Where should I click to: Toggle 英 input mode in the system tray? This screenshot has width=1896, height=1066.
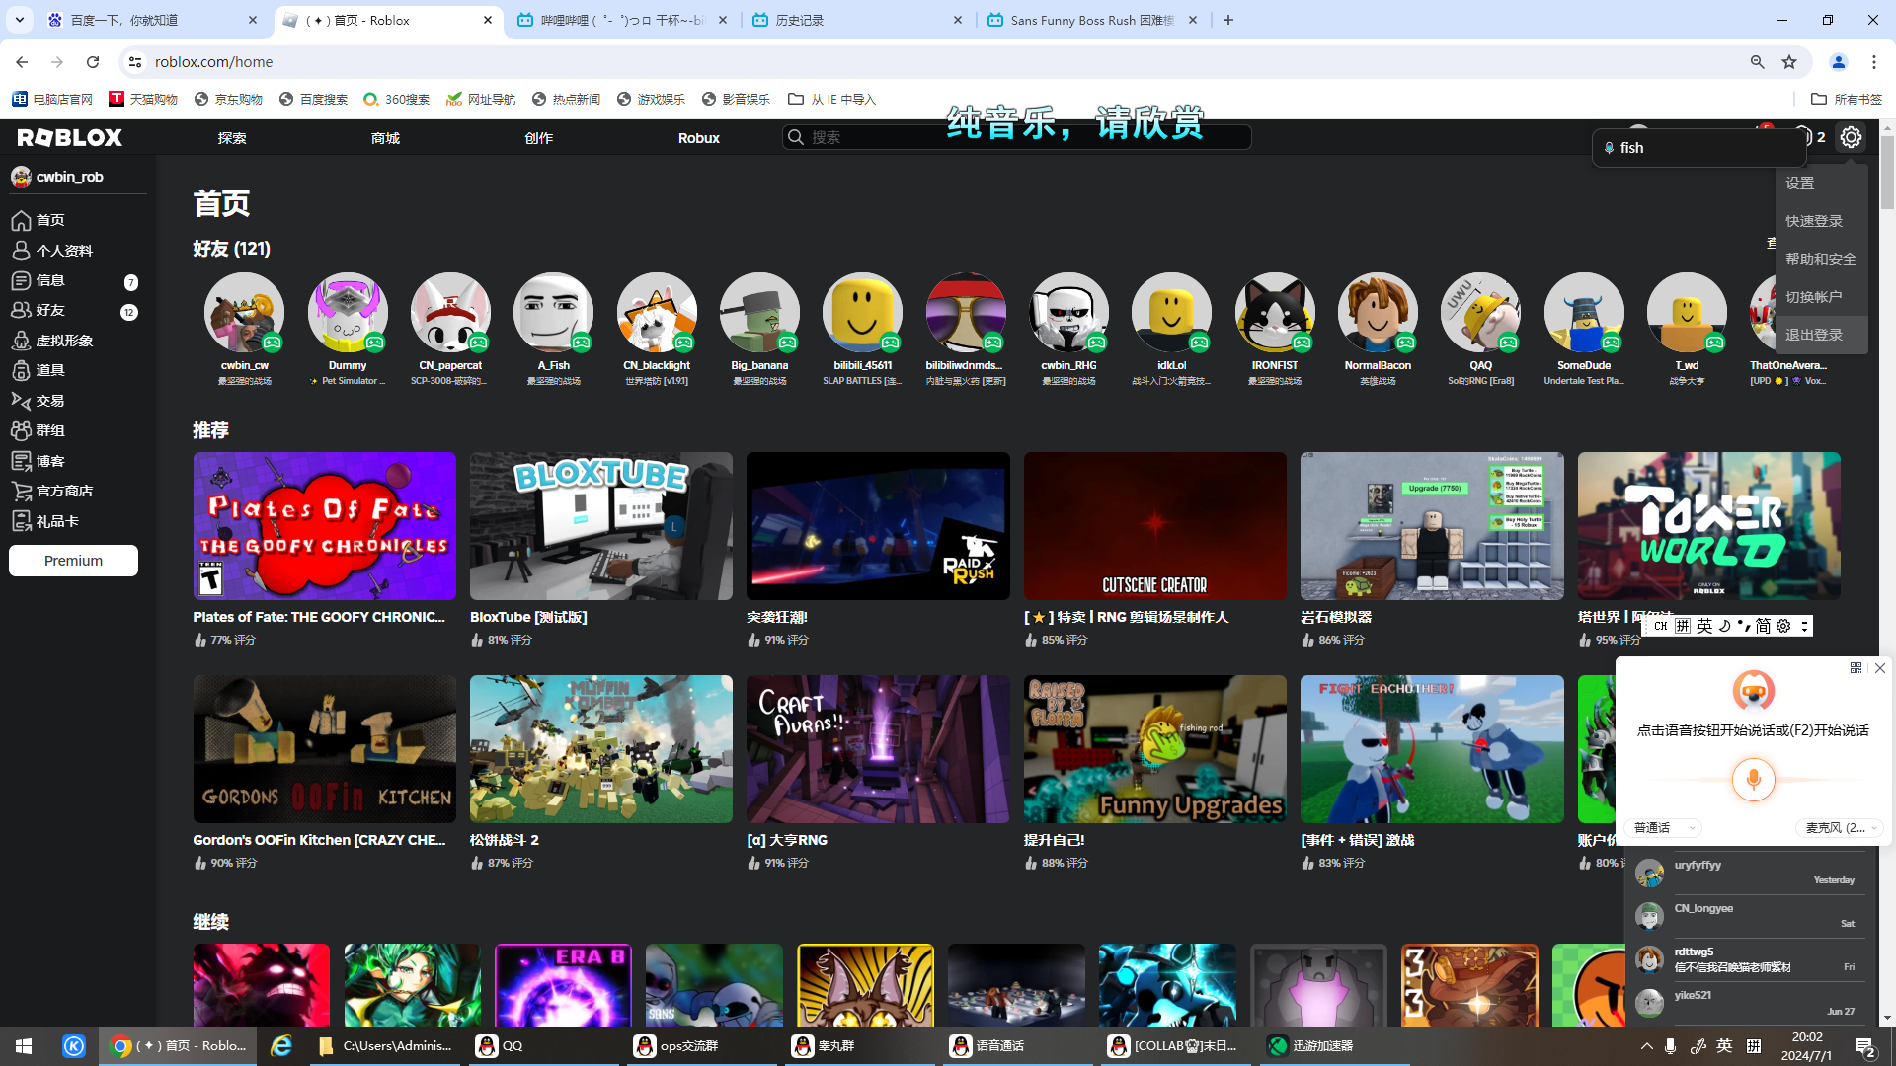(1724, 1046)
